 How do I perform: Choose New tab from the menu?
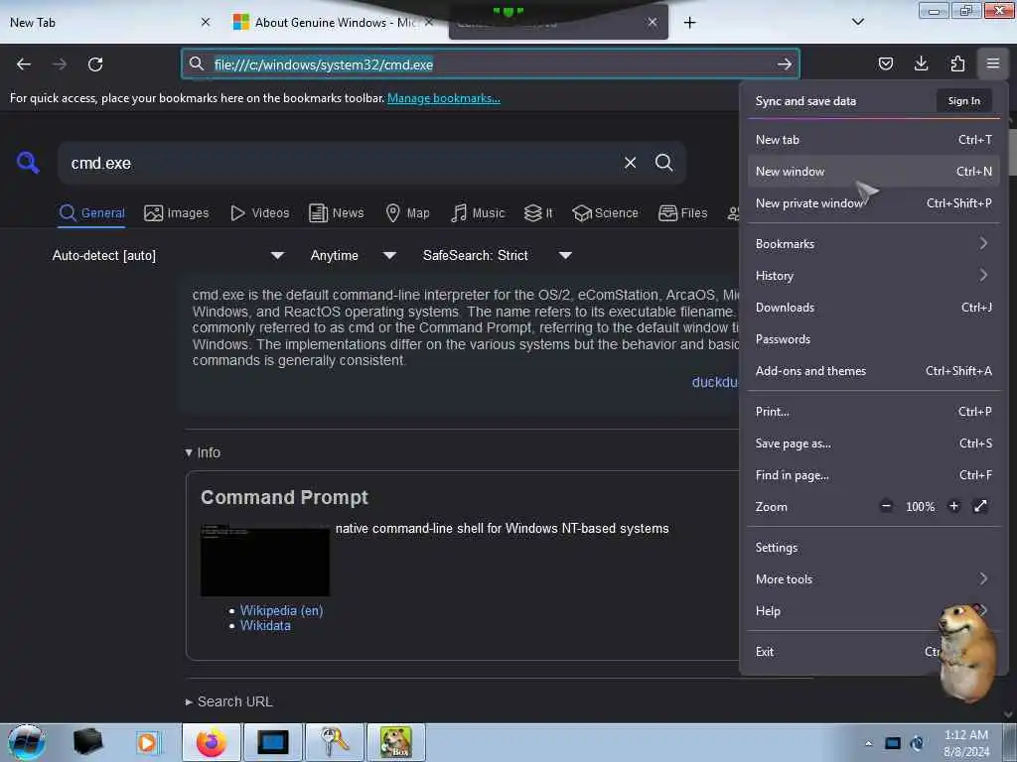click(x=873, y=139)
